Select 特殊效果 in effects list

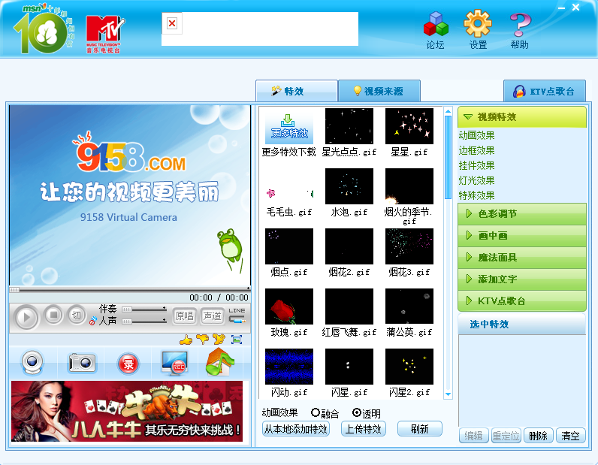(476, 195)
